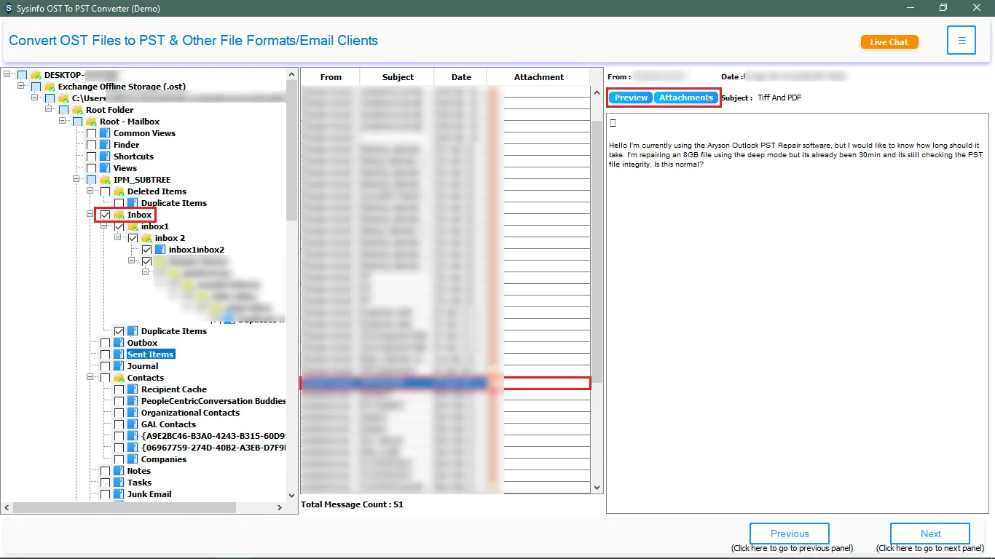Click the Inbox folder icon
This screenshot has width=995, height=559.
coord(119,215)
